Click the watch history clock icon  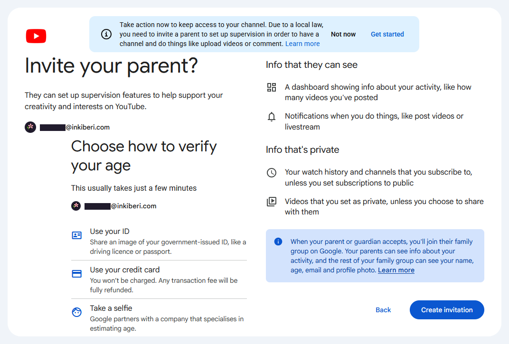[272, 173]
